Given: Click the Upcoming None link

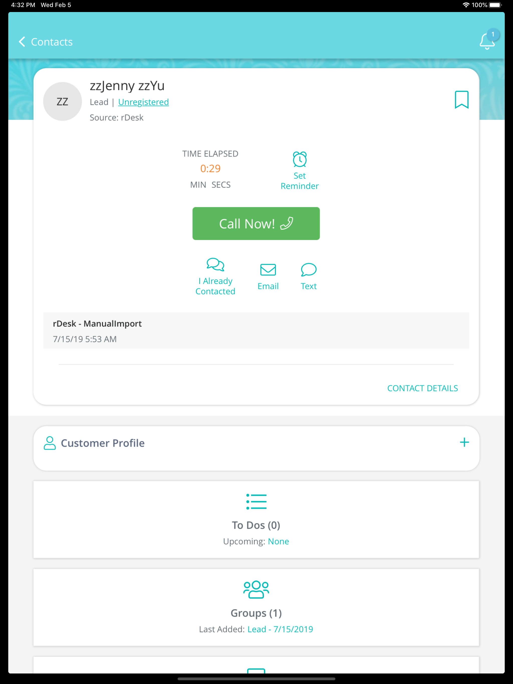Looking at the screenshot, I should pos(278,541).
